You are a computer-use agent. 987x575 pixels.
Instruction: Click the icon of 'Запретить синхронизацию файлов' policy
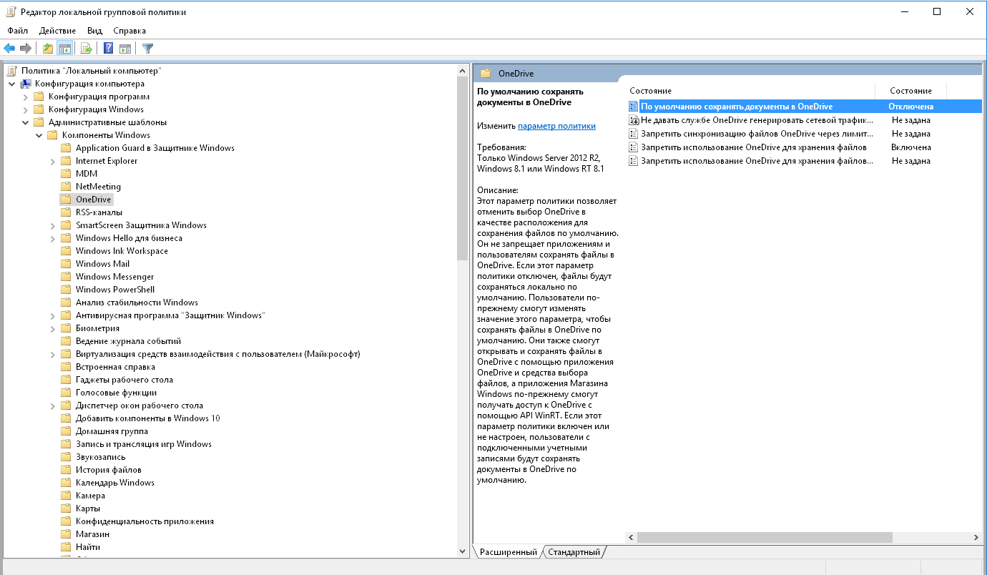tap(633, 134)
